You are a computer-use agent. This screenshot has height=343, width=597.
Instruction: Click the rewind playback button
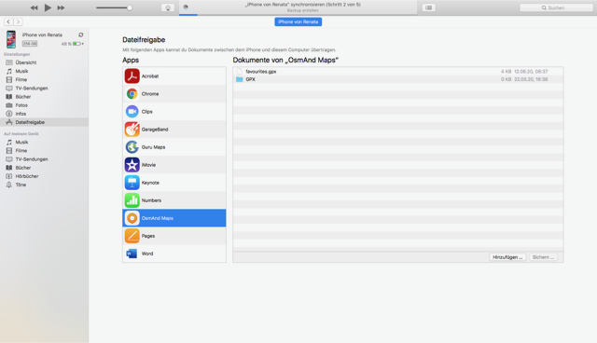pos(34,7)
